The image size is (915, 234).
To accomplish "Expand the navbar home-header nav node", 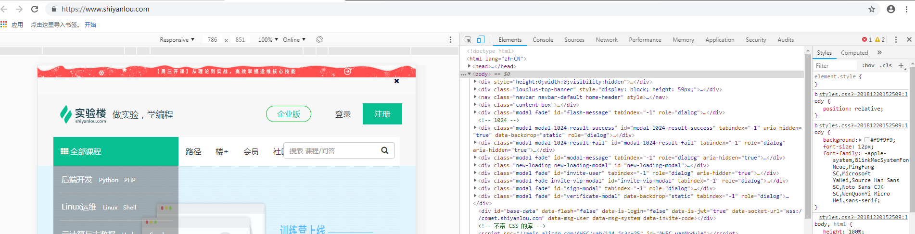I will (475, 97).
